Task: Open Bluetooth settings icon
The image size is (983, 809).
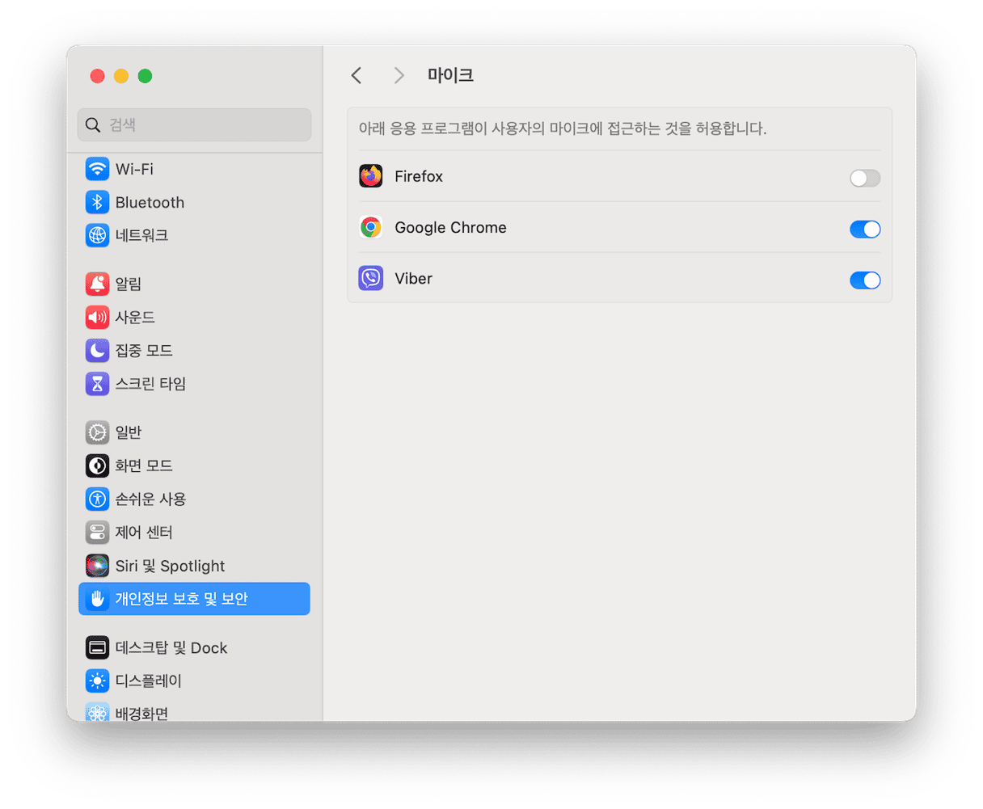Action: (97, 203)
